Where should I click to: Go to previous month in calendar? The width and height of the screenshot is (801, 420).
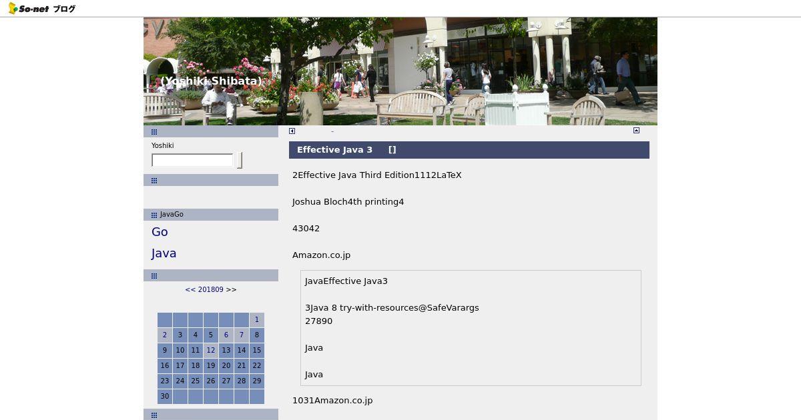click(x=190, y=290)
